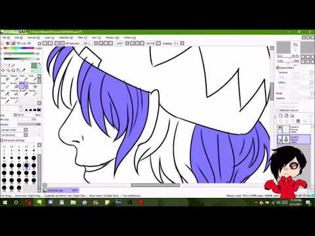Click the hue rainbow slider
Viewport: 315px width, 236px height.
point(19,48)
